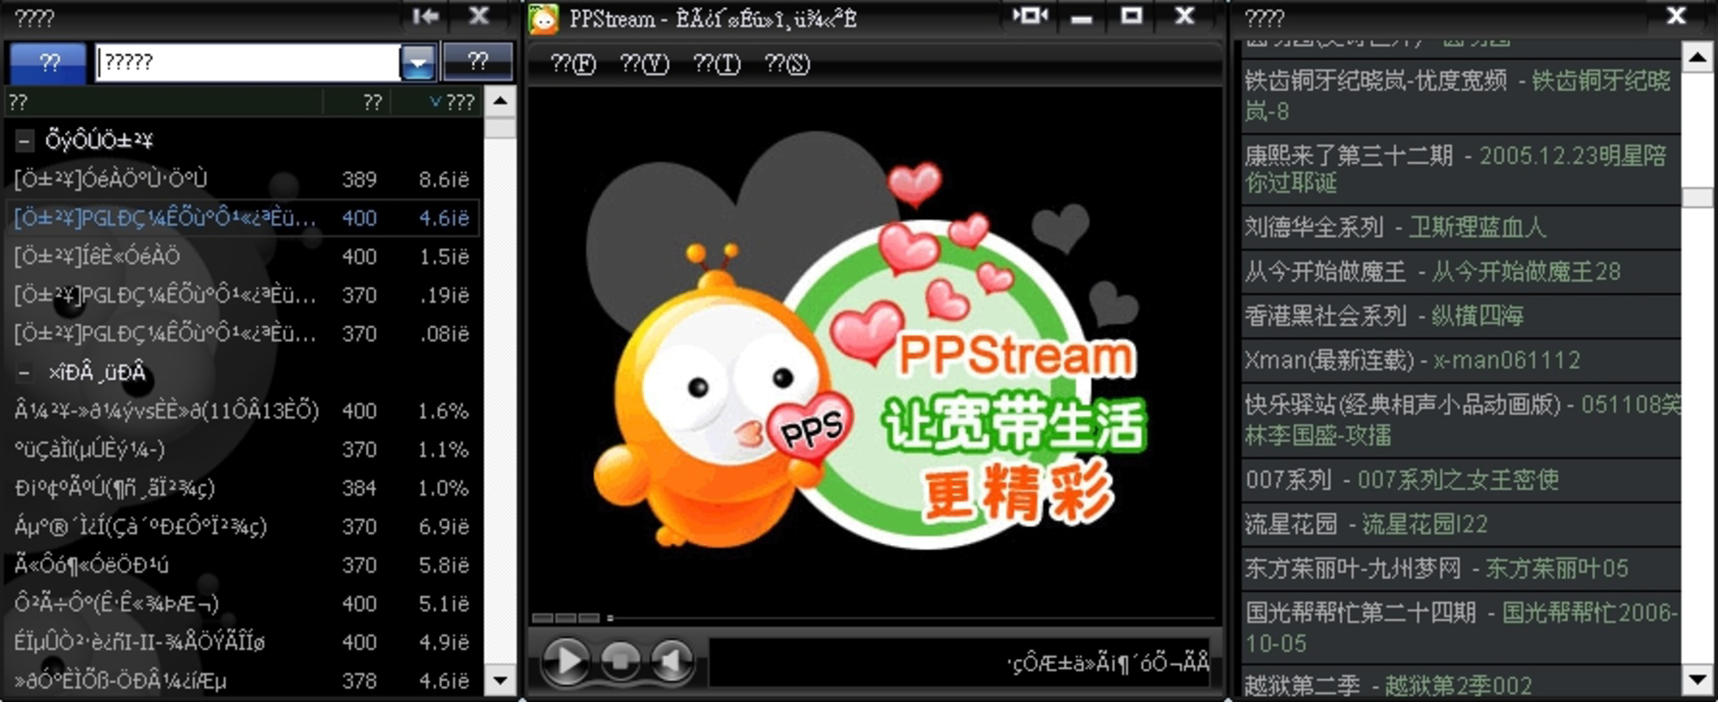Select the channel row with 400 and 4.9
The width and height of the screenshot is (1718, 702).
pyautogui.click(x=243, y=642)
